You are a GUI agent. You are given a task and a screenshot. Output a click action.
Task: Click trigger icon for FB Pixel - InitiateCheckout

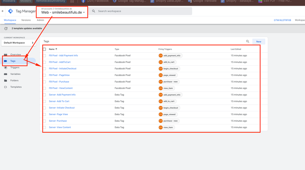click(160, 68)
